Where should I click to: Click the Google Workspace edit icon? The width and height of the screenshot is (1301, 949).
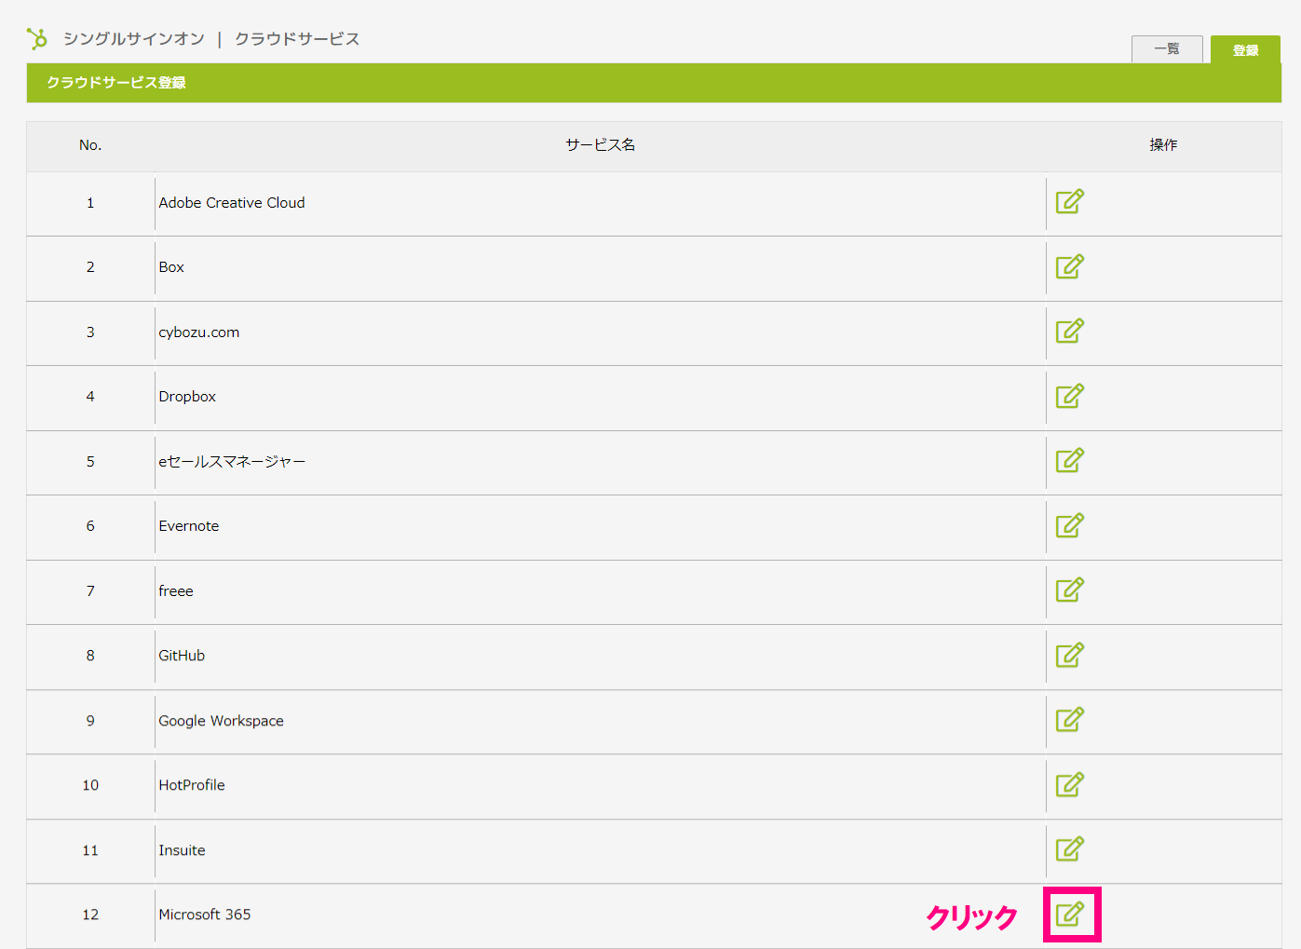tap(1069, 719)
